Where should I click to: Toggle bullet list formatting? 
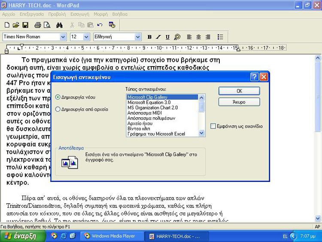[220, 37]
